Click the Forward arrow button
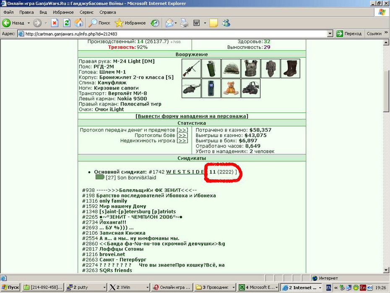 [x=37, y=23]
